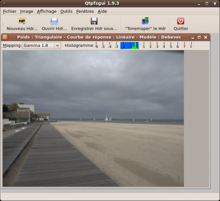Click the beach HDR preview image
The height and width of the screenshot is (201, 220).
pyautogui.click(x=93, y=119)
